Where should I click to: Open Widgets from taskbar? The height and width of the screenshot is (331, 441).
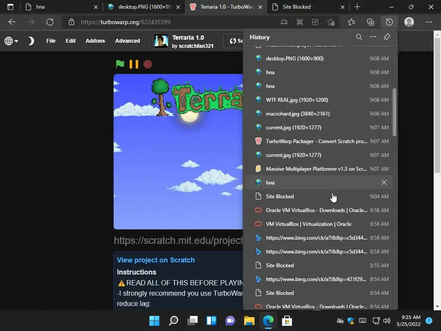[211, 321]
